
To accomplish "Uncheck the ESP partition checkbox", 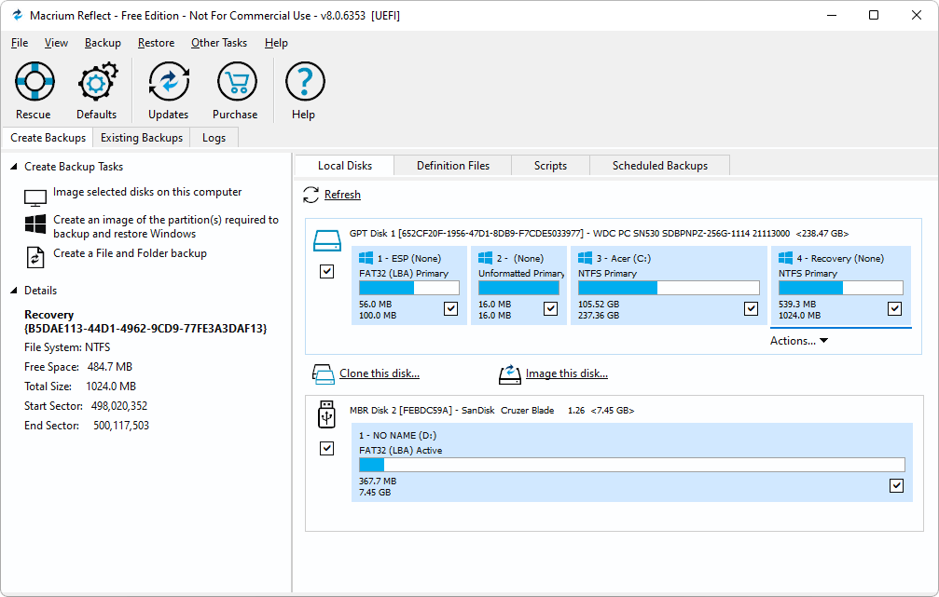I will point(451,308).
